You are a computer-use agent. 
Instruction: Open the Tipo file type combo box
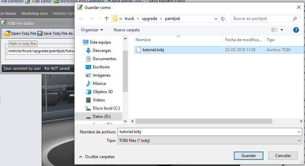pos(210,141)
